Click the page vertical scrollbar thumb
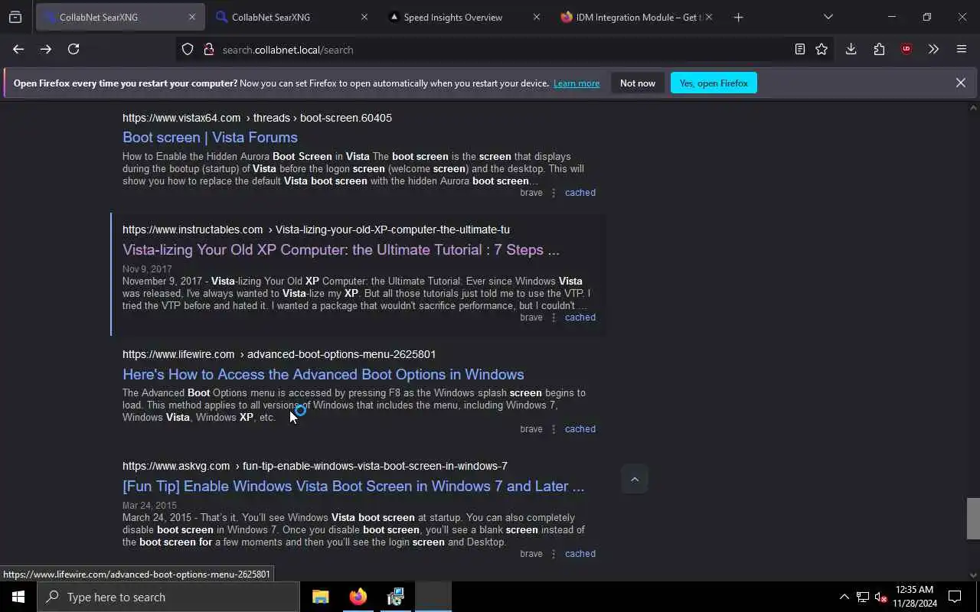 (973, 519)
